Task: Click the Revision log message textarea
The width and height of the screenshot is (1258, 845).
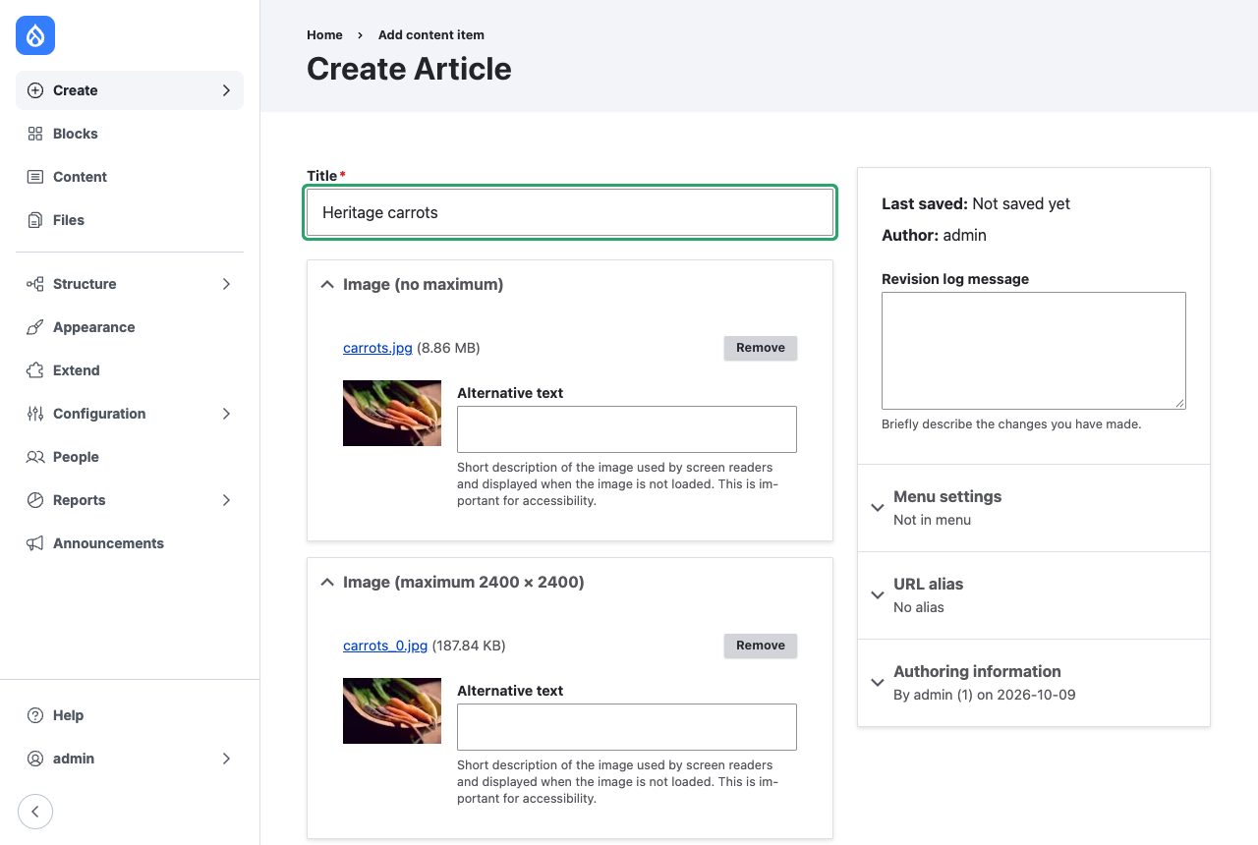Action: [x=1034, y=351]
